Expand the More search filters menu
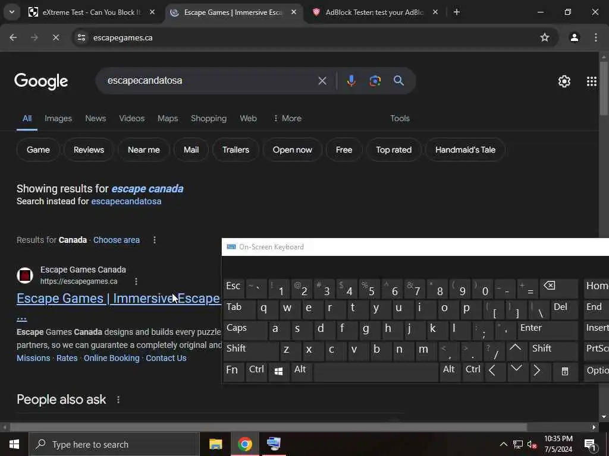The width and height of the screenshot is (609, 456). 288,118
